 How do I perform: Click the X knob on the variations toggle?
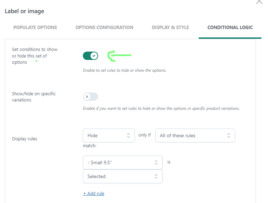[x=87, y=97]
